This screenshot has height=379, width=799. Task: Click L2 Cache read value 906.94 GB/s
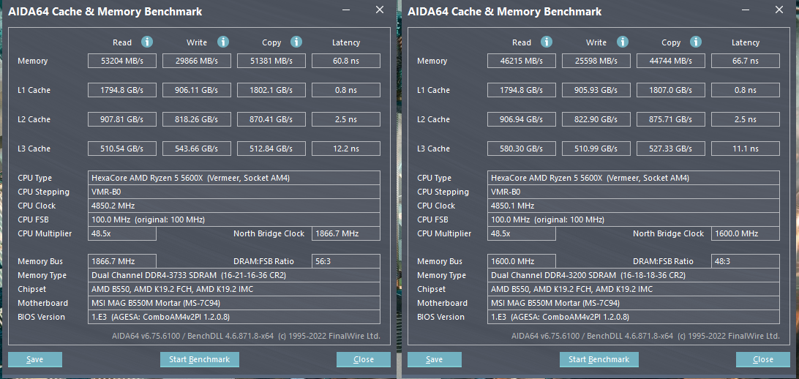tap(521, 119)
